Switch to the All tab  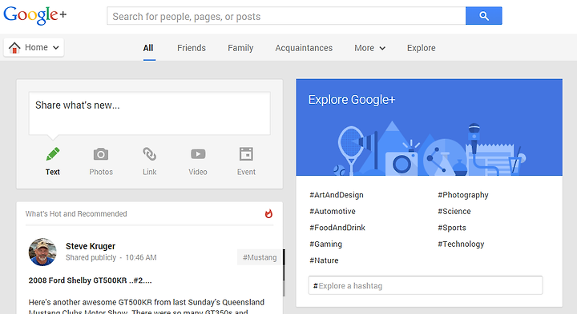(148, 48)
